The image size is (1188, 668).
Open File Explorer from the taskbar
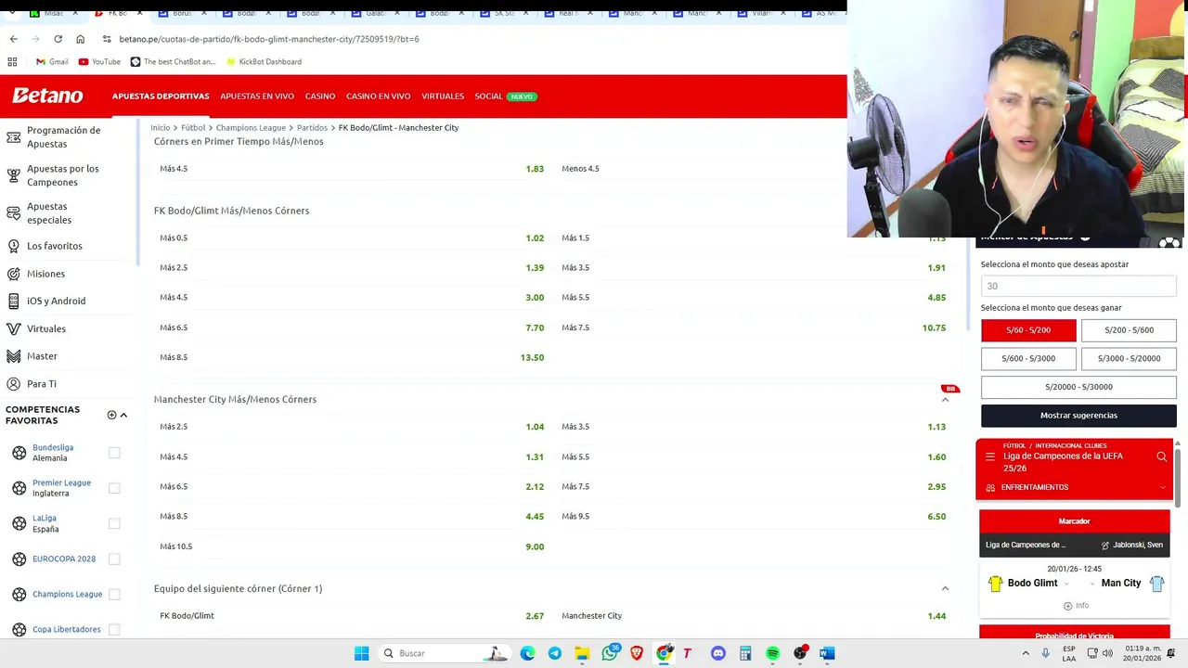[582, 653]
